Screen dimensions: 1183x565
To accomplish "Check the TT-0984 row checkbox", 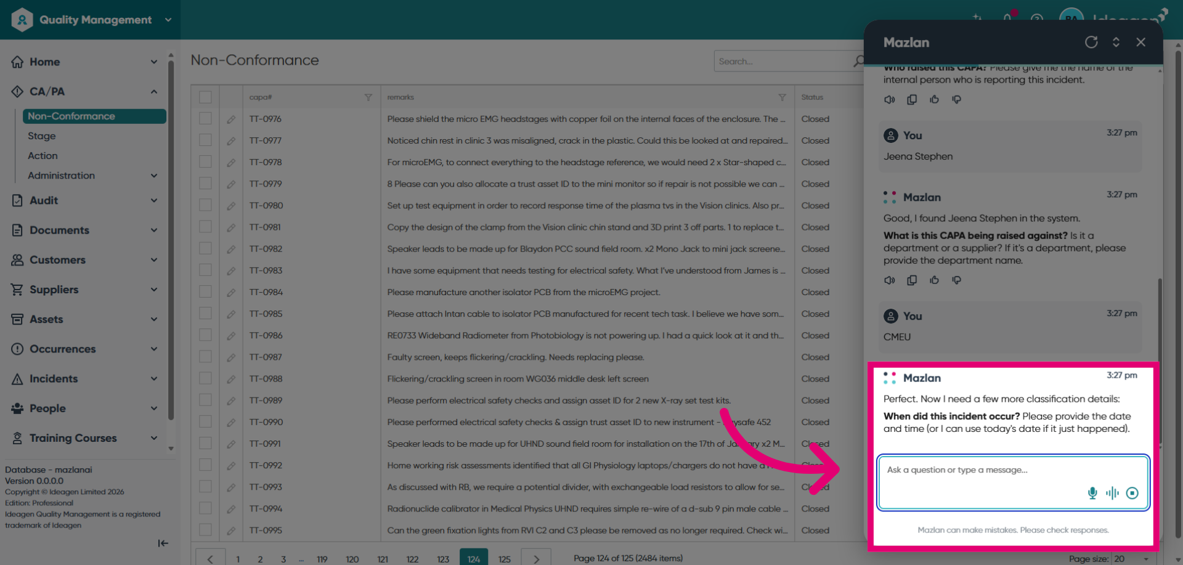I will (x=205, y=291).
